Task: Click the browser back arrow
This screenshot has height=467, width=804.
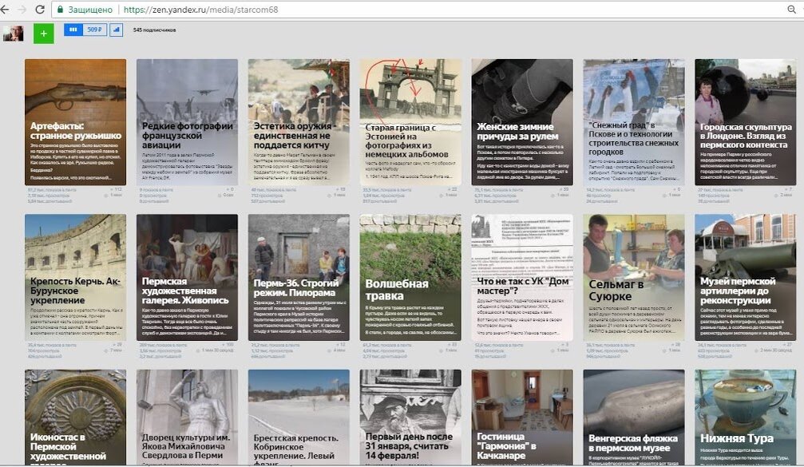Action: (4, 10)
